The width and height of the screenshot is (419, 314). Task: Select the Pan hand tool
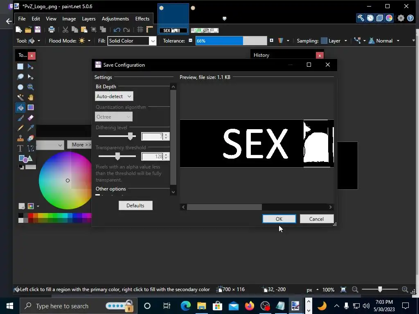30,97
